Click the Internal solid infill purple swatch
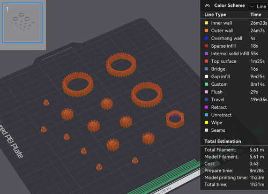Image resolution: width=268 pixels, height=194 pixels. click(206, 54)
